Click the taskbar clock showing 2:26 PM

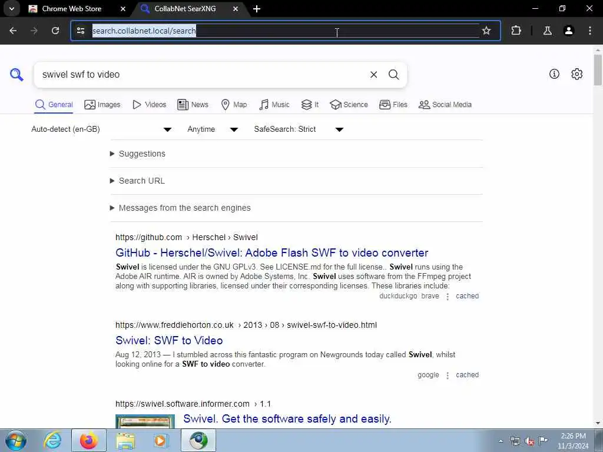pyautogui.click(x=573, y=441)
